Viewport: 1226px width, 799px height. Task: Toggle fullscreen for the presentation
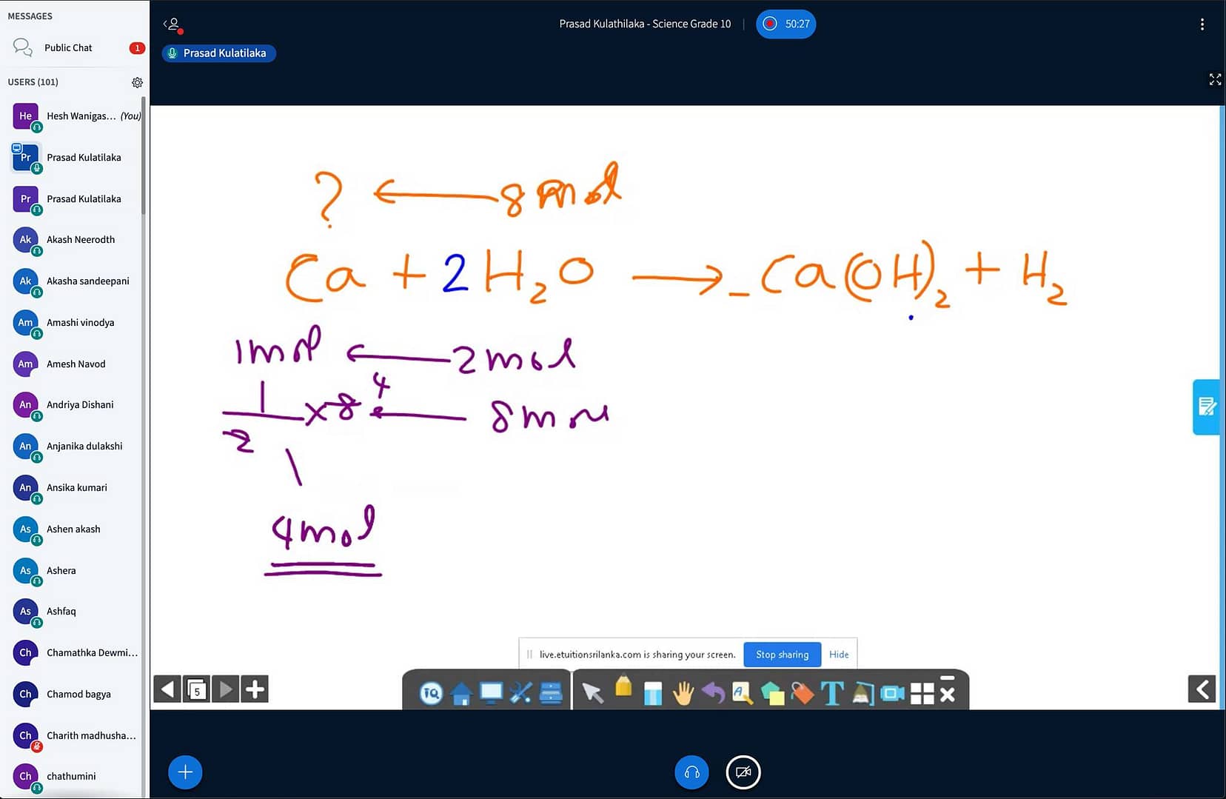pos(1215,79)
